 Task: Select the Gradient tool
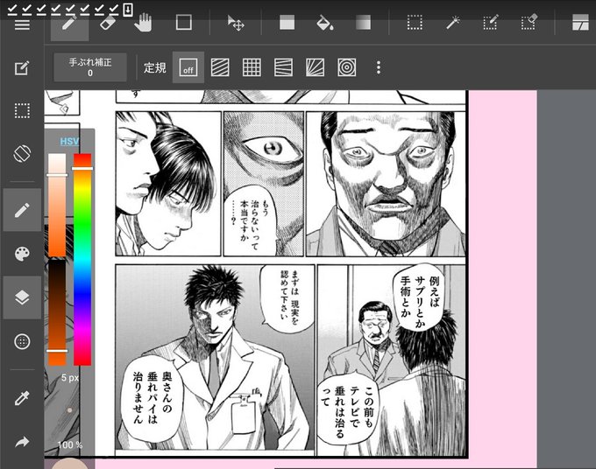pos(364,23)
